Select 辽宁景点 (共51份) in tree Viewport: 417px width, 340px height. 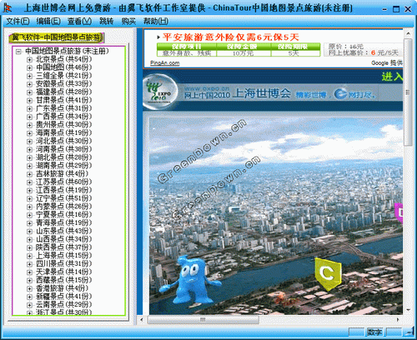(x=63, y=198)
